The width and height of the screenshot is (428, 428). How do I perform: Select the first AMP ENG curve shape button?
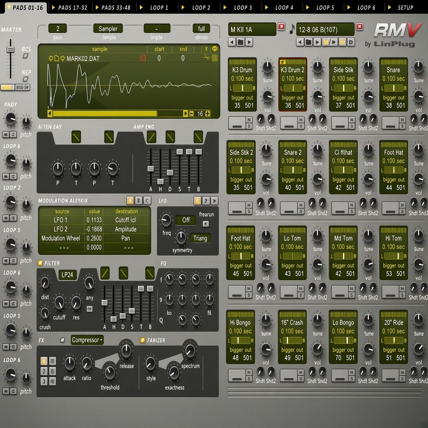(x=151, y=137)
